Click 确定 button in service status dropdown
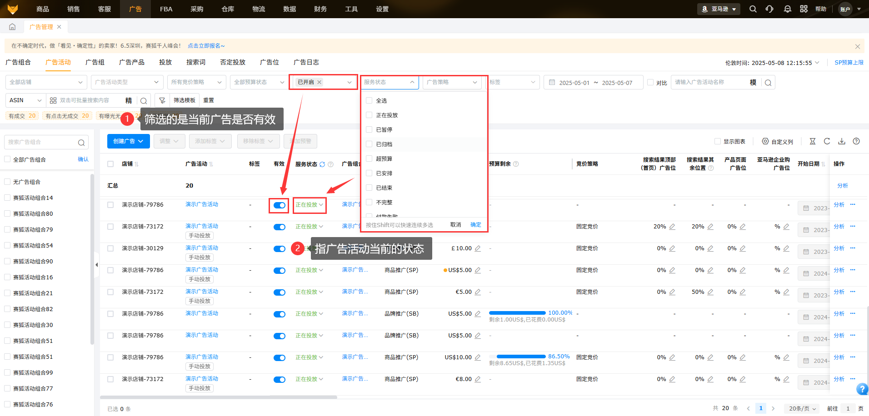This screenshot has height=416, width=869. click(x=475, y=225)
